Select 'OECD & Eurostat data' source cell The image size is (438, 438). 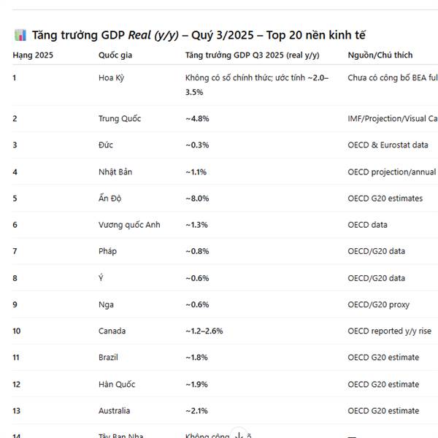coord(388,145)
